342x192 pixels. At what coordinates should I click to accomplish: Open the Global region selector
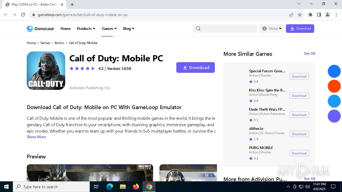271,29
